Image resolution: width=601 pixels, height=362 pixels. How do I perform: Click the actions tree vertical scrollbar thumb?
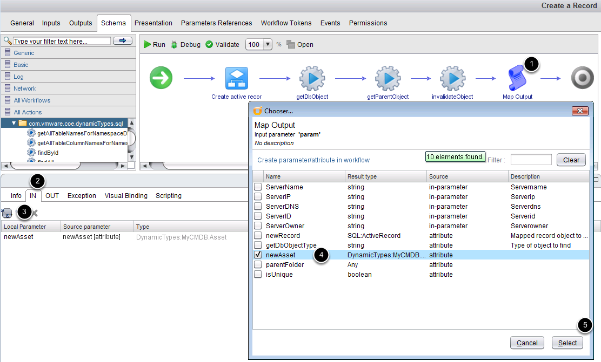[131, 138]
